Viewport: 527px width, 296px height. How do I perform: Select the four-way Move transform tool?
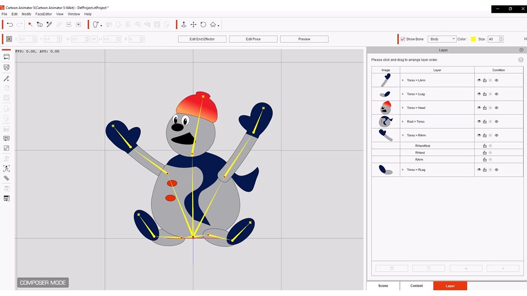click(194, 25)
